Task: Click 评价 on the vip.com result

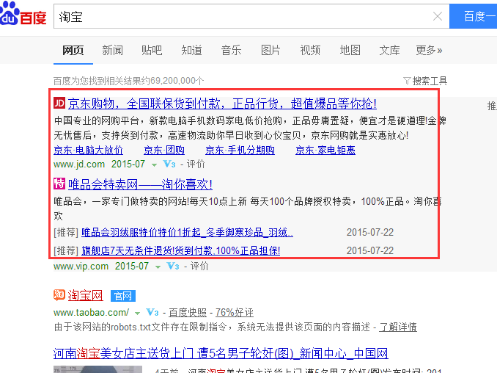Action: coord(199,266)
